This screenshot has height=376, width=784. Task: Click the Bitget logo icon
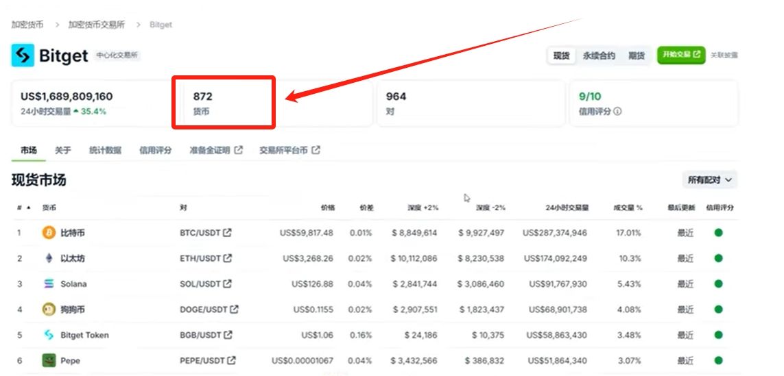click(x=23, y=55)
